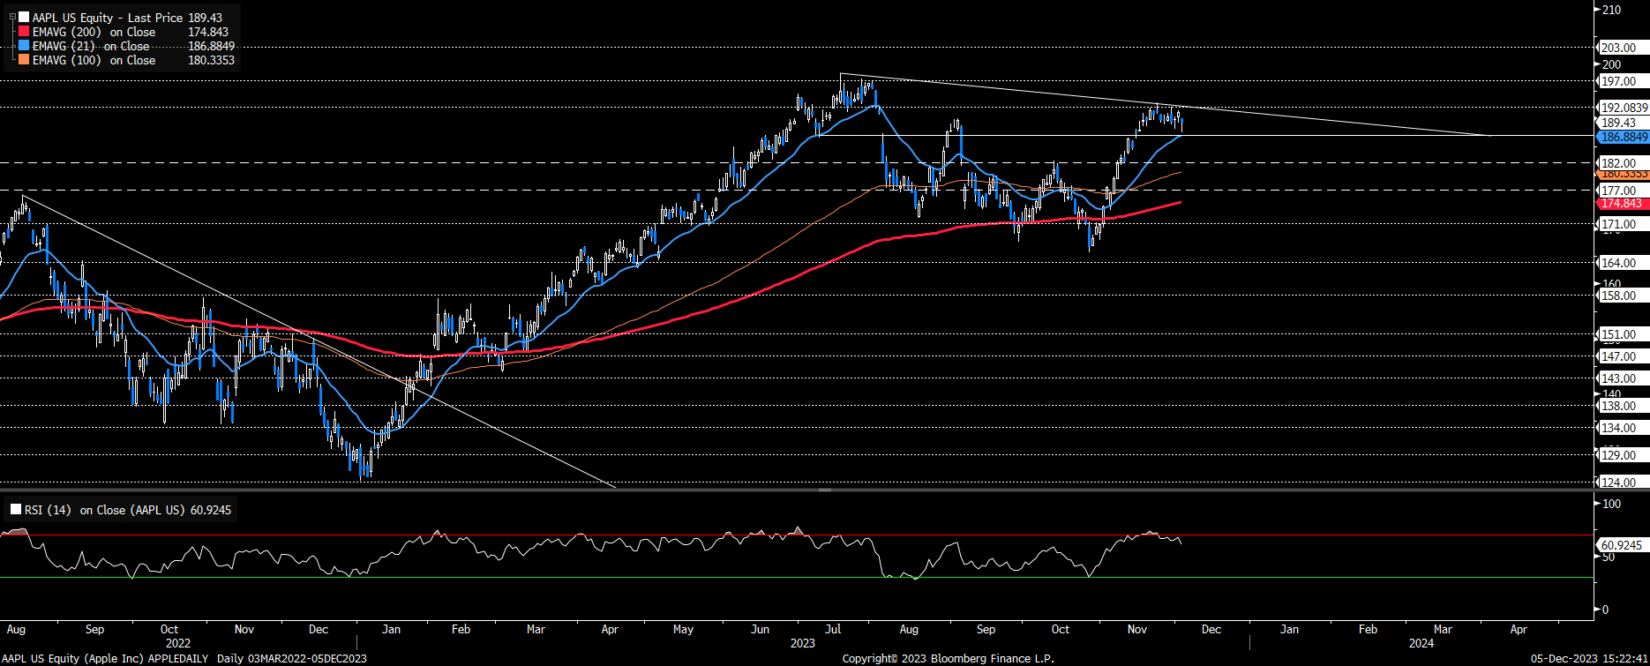Click the 192.0839 price axis label
1650x666 pixels.
(x=1624, y=108)
